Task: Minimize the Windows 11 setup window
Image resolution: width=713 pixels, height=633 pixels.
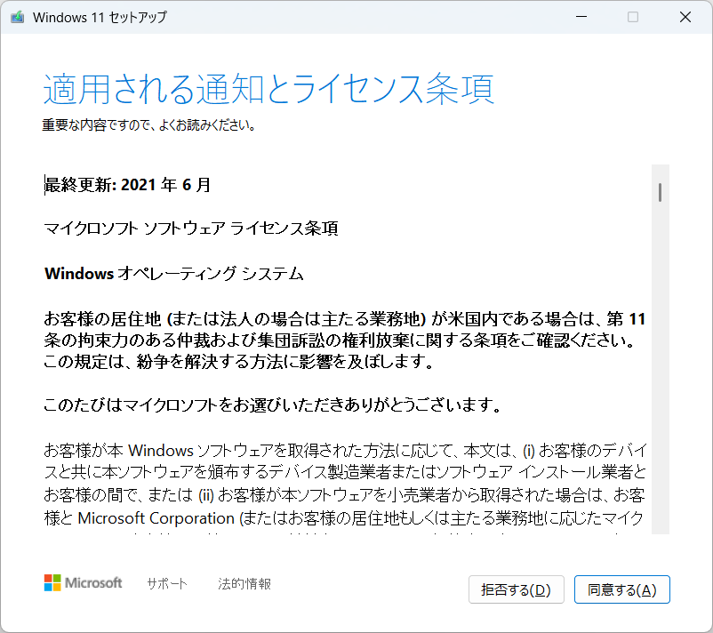Action: pyautogui.click(x=581, y=17)
